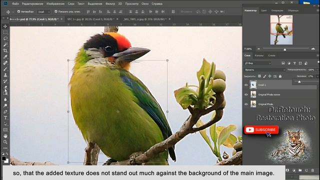This screenshot has height=180, width=320.
Task: Click the foreground color swatch
Action: pyautogui.click(x=3, y=158)
